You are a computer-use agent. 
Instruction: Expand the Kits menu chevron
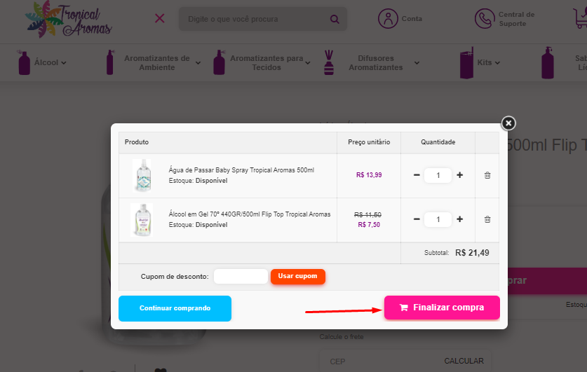(x=497, y=63)
